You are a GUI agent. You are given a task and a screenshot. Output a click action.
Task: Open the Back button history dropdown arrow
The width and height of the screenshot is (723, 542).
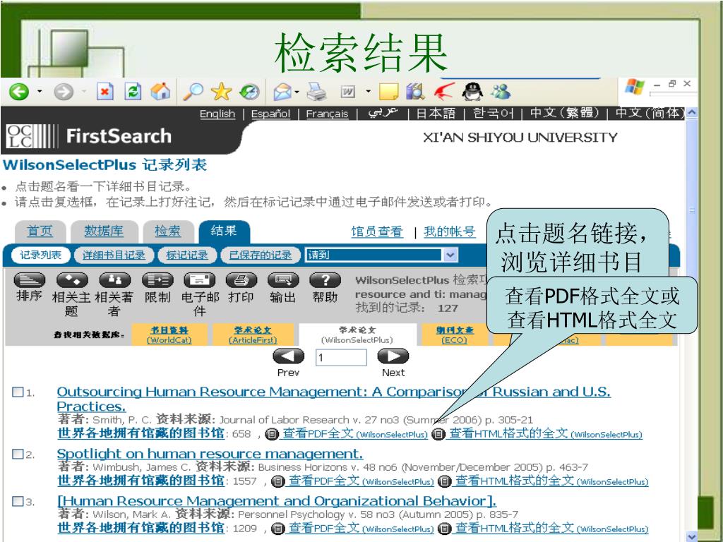(x=40, y=91)
